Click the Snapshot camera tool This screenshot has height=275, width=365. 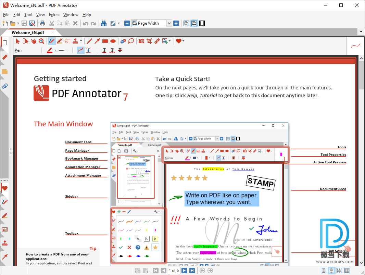coord(141,41)
